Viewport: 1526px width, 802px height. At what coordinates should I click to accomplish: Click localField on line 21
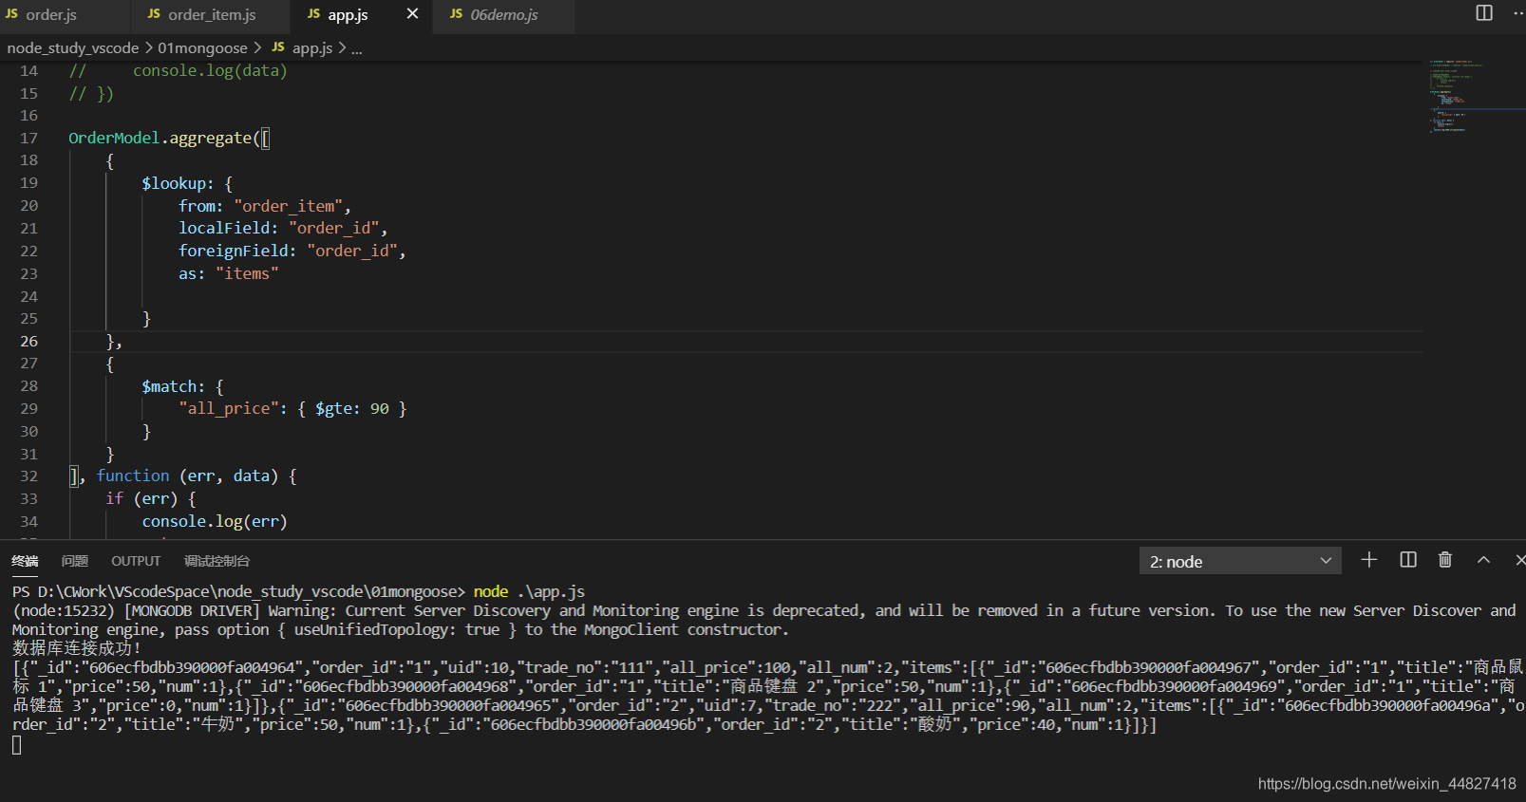tap(224, 229)
